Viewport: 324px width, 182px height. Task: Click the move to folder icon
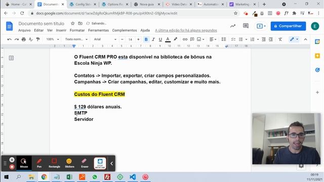(x=80, y=23)
